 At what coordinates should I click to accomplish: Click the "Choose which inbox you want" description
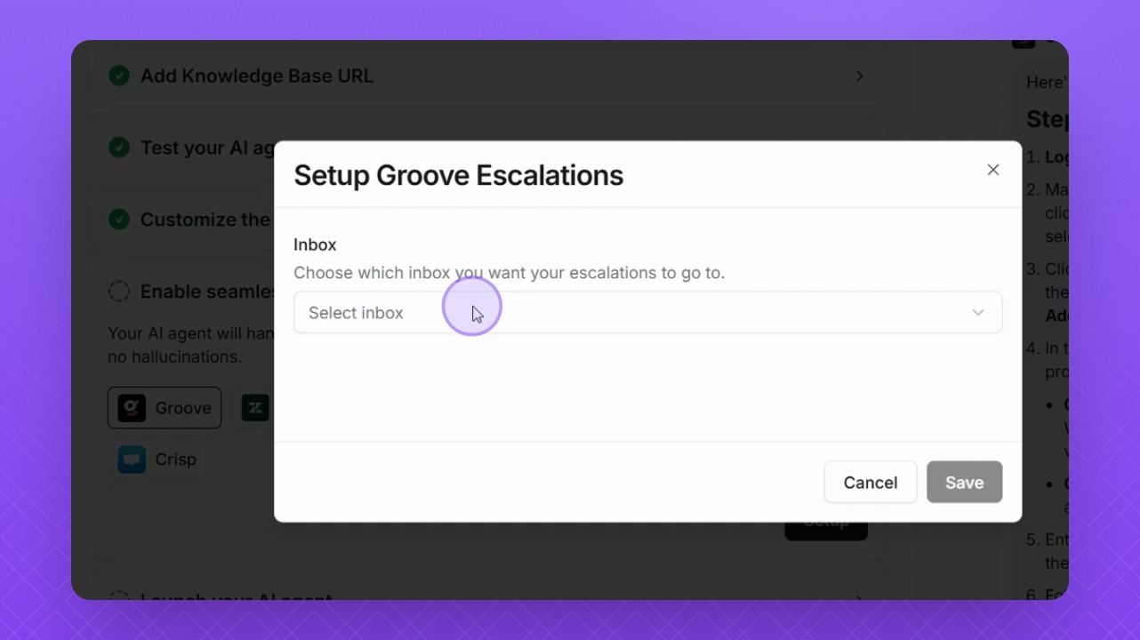(510, 273)
